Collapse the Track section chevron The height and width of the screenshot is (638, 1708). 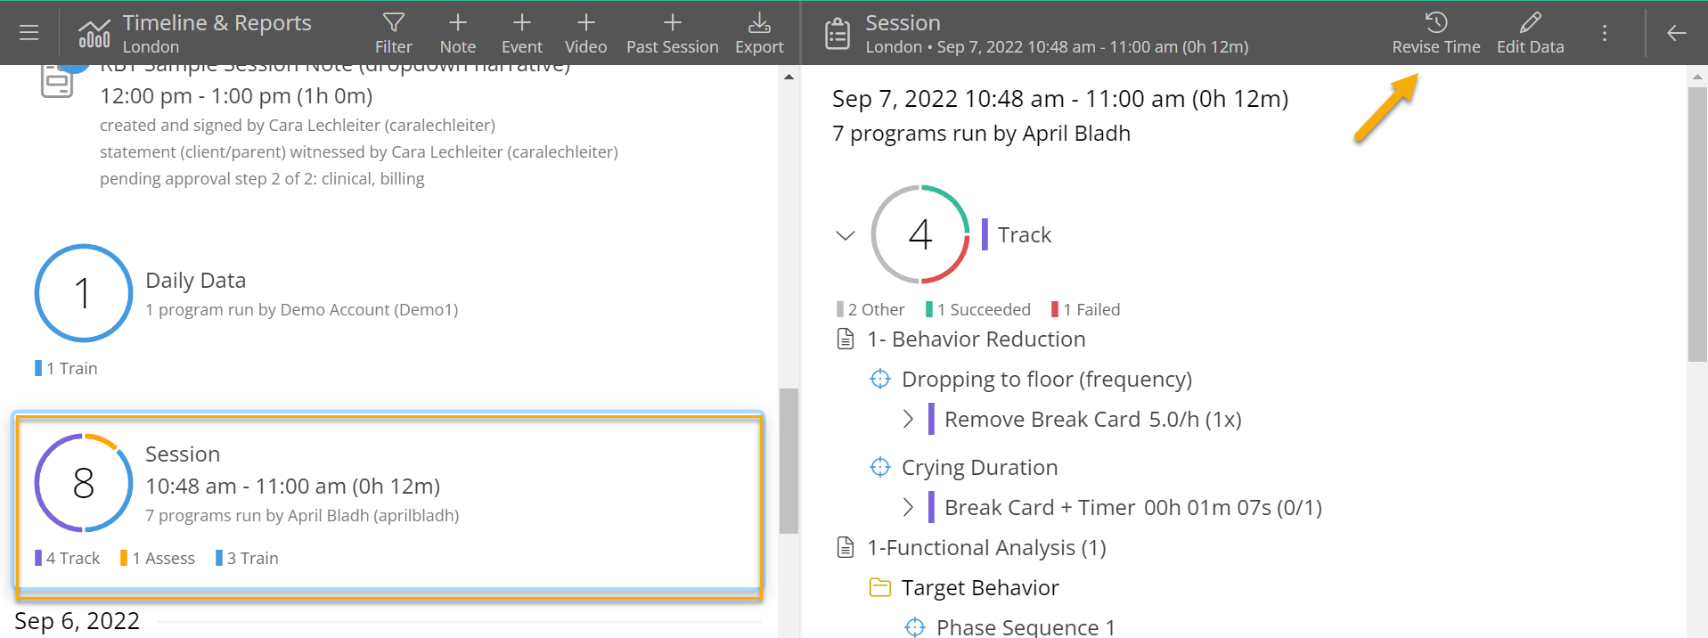pyautogui.click(x=845, y=235)
